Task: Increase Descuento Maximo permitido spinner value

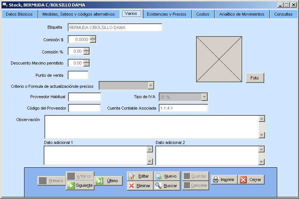Action: (86, 61)
